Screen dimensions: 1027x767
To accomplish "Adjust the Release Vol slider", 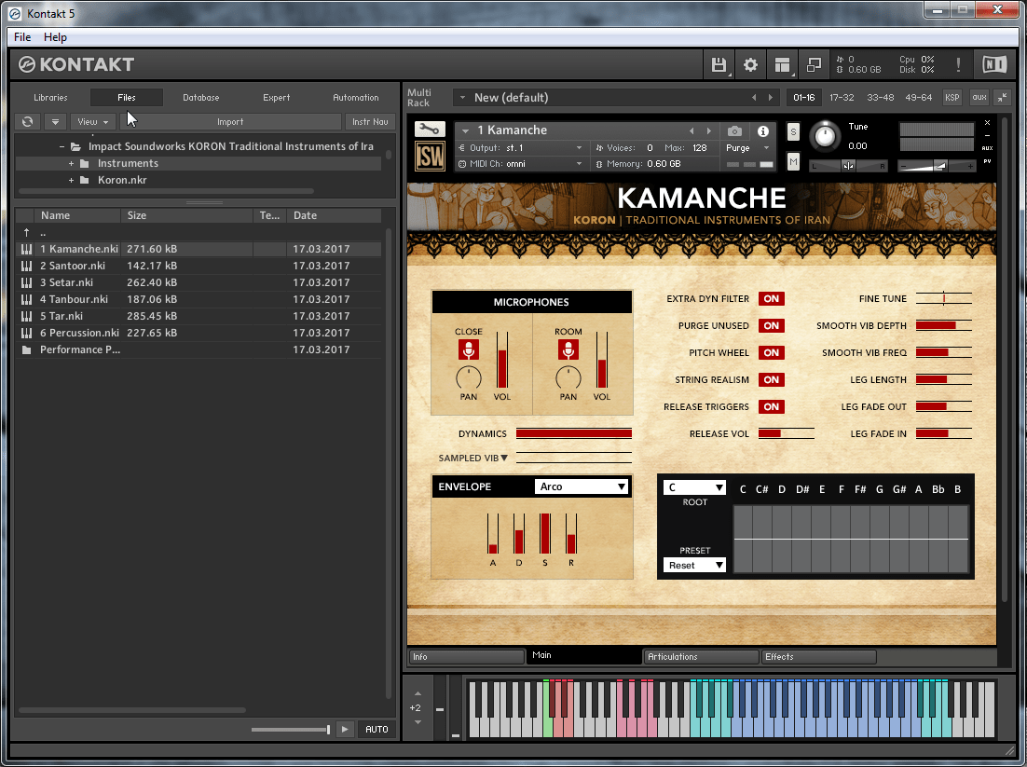I will point(786,433).
